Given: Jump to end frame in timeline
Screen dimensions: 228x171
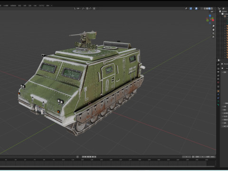Looking at the screenshot, I should coord(95,157).
